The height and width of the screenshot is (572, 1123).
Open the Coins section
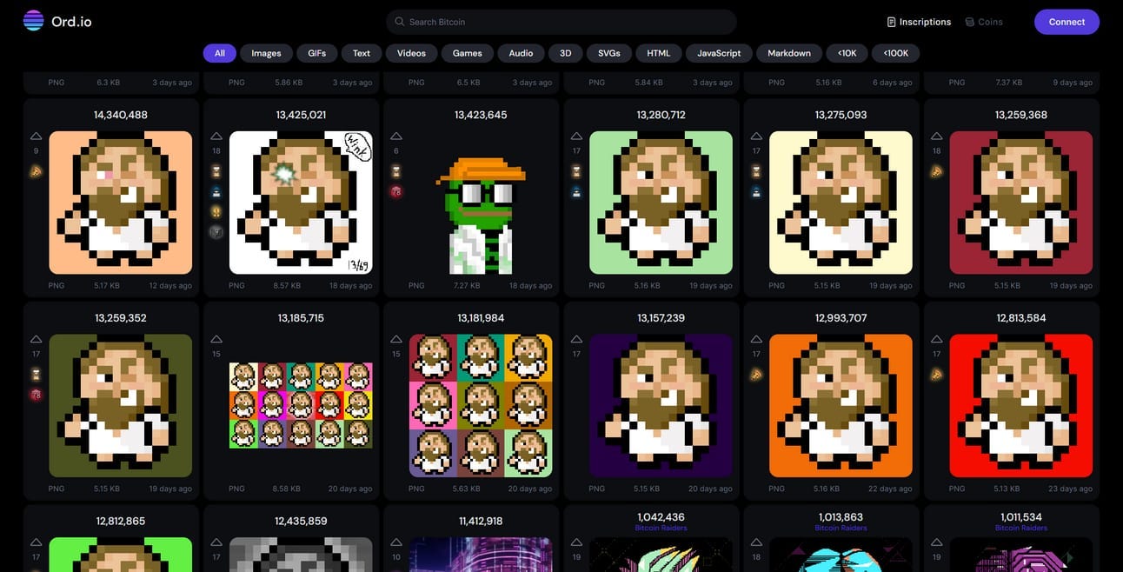click(x=984, y=22)
